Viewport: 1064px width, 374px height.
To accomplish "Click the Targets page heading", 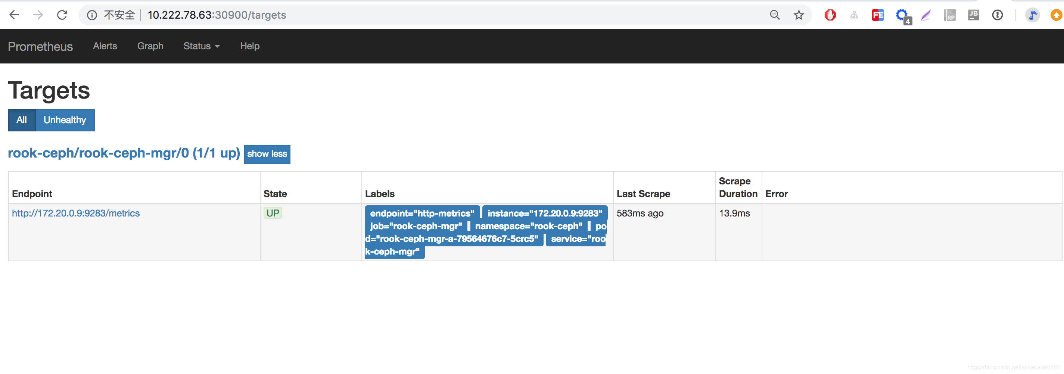I will pyautogui.click(x=49, y=90).
